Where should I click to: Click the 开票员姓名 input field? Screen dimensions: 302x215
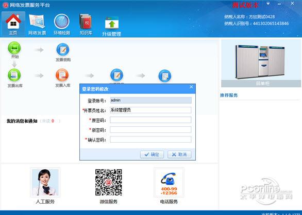(x=150, y=110)
